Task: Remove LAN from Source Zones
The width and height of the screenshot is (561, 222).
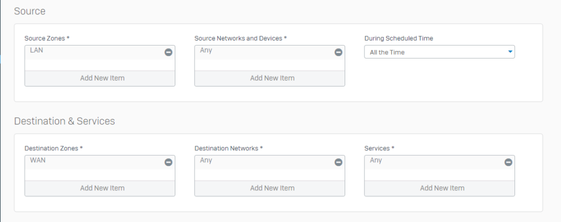Action: [168, 52]
